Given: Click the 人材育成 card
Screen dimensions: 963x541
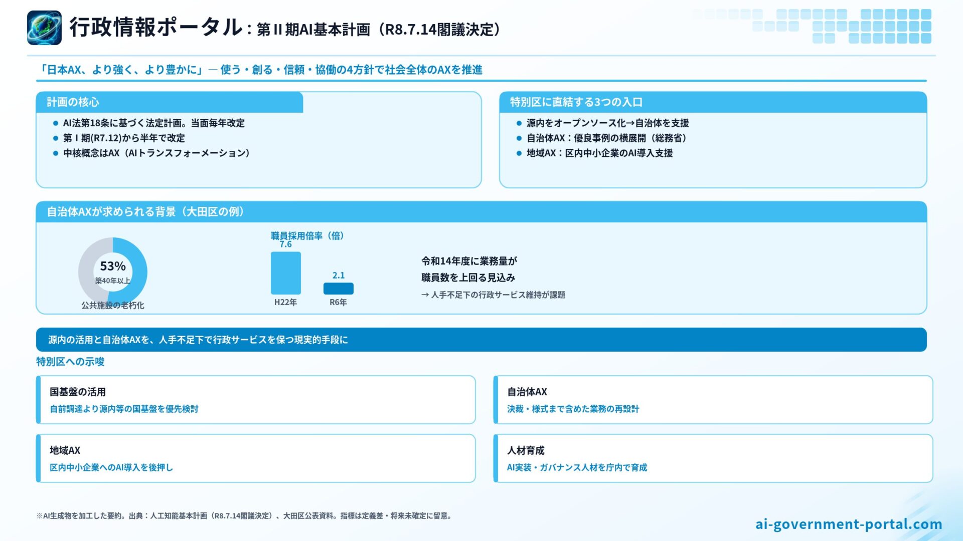Looking at the screenshot, I should (x=713, y=458).
